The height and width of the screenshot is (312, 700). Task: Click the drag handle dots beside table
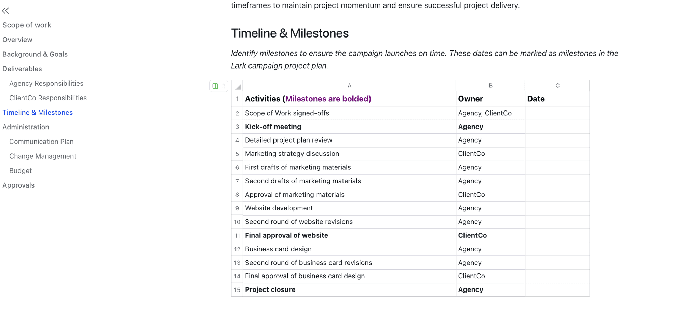pyautogui.click(x=224, y=86)
